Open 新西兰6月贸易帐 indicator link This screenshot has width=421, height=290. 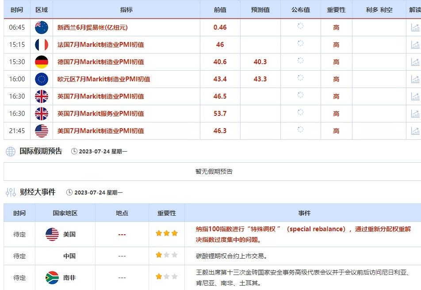pos(92,27)
